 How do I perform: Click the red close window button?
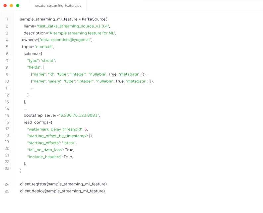point(5,6)
